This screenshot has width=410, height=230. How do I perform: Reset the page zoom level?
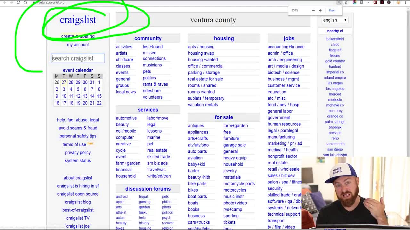click(x=332, y=10)
